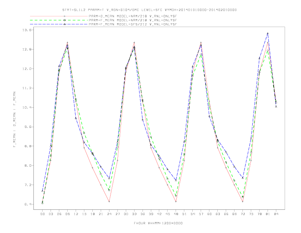Click x-axis tick label 72
This screenshot has height=233, width=301.
pos(242,214)
